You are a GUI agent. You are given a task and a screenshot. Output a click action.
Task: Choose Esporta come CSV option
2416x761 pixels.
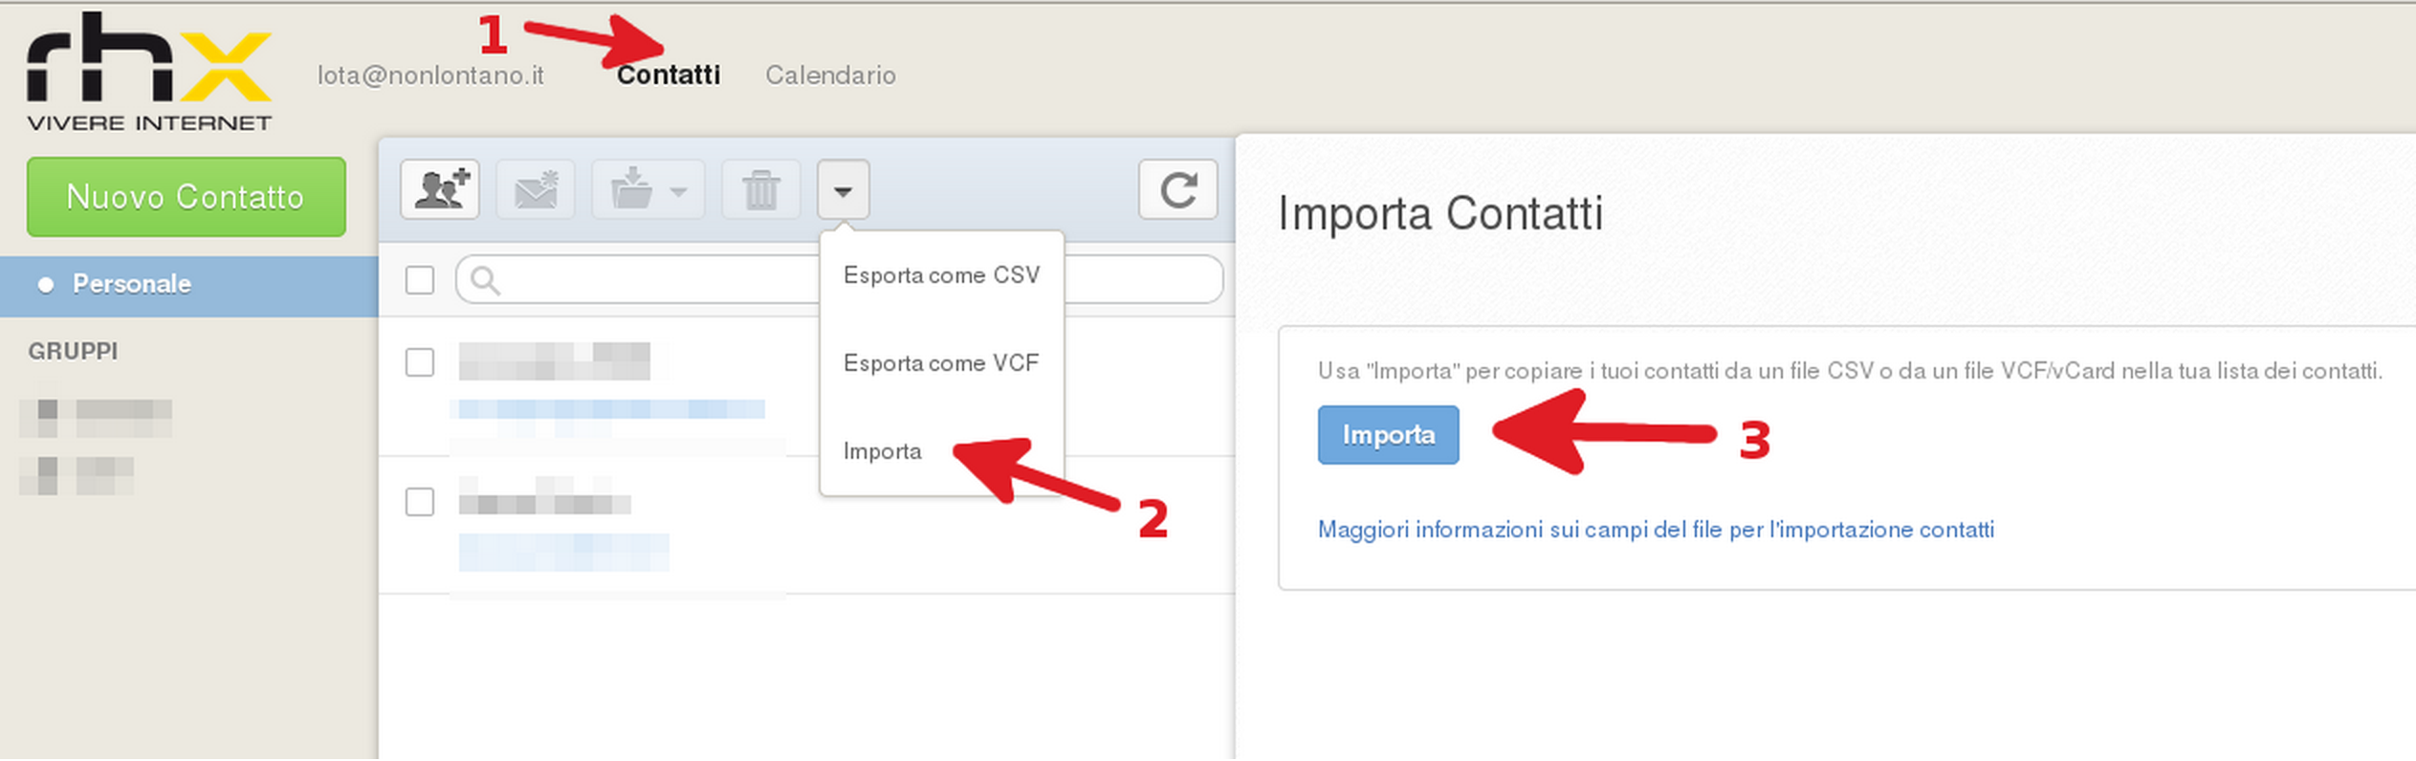(941, 275)
